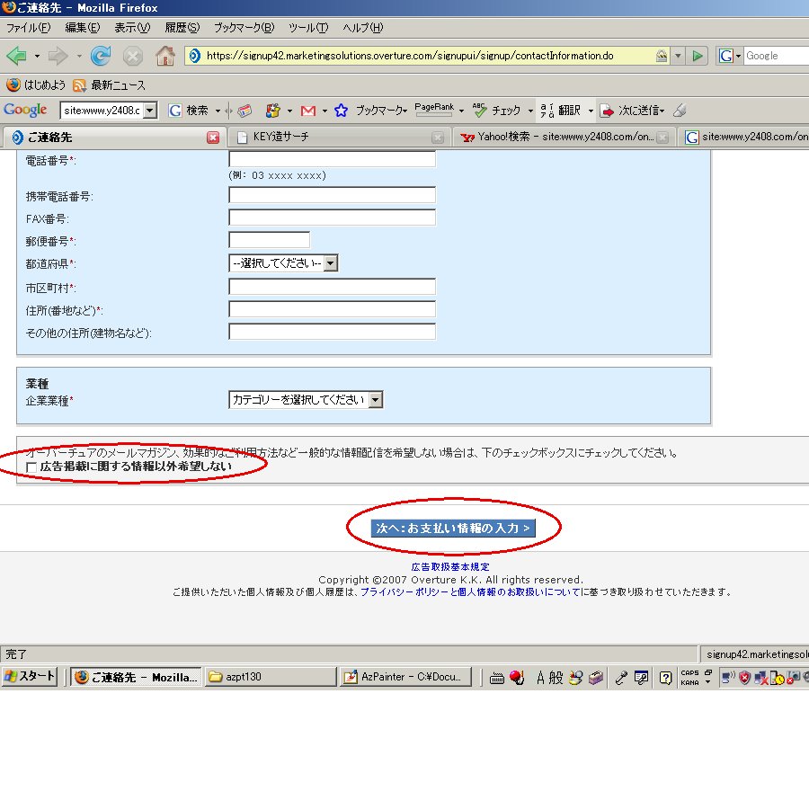Click the spell check チェック icon
This screenshot has width=809, height=809.
coord(497,111)
